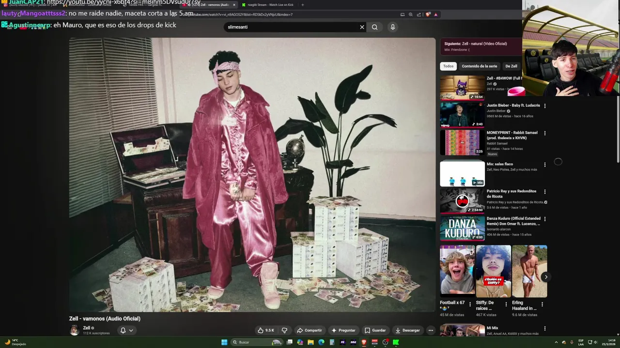Viewport: 620px width, 348px height.
Task: Click the ESP LAA language indicator
Action: click(581, 342)
